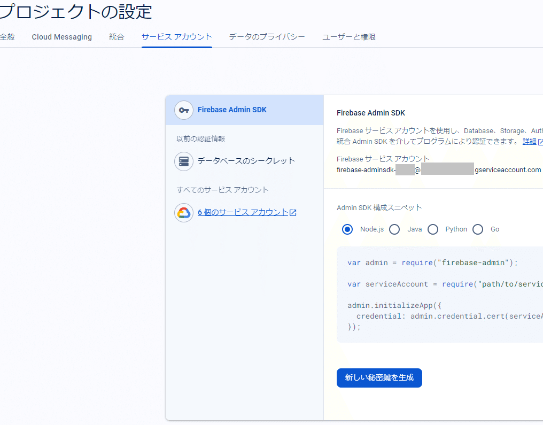Select the Java code snippet option
This screenshot has height=425, width=543.
(394, 229)
